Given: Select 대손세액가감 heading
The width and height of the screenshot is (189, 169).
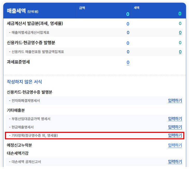Looking at the screenshot, I should click(x=18, y=153).
